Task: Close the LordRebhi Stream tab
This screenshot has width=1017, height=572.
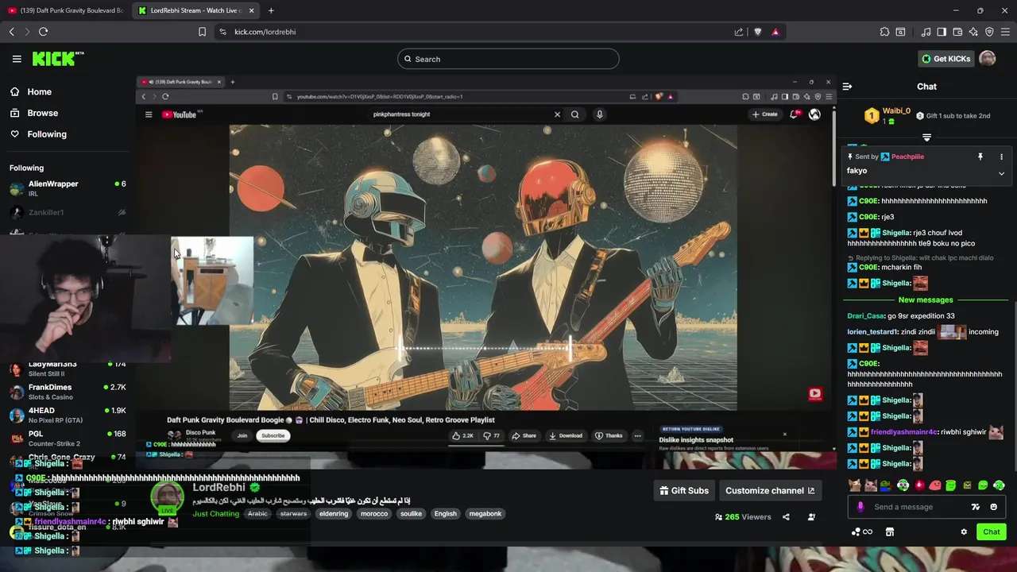Action: (x=252, y=10)
